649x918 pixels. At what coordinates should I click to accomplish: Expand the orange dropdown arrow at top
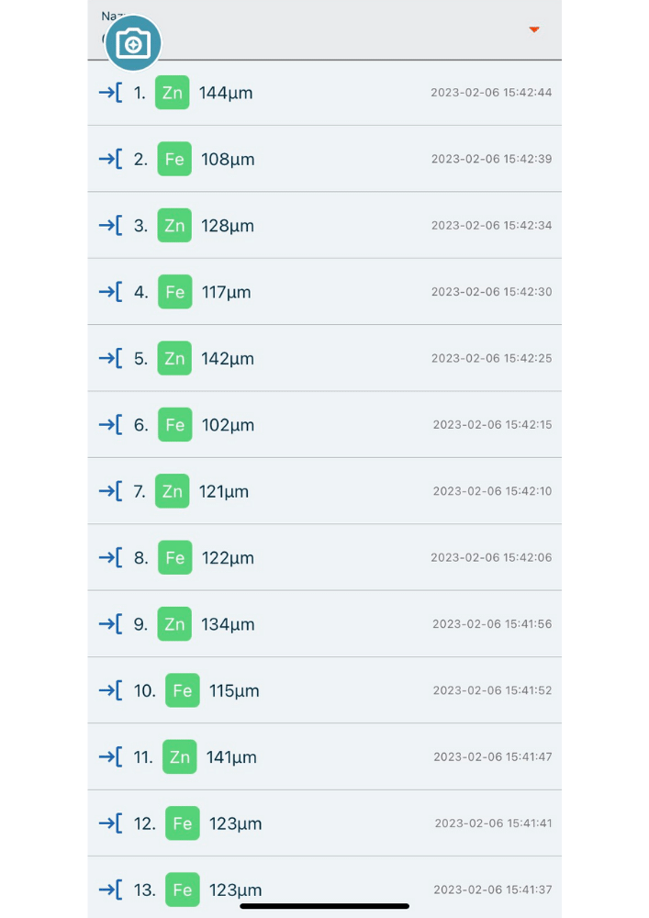tap(533, 29)
